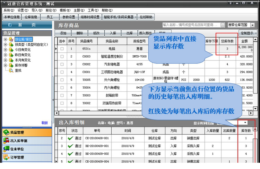Click the green book icon of 货品管理
The image size is (260, 169).
pos(6,132)
